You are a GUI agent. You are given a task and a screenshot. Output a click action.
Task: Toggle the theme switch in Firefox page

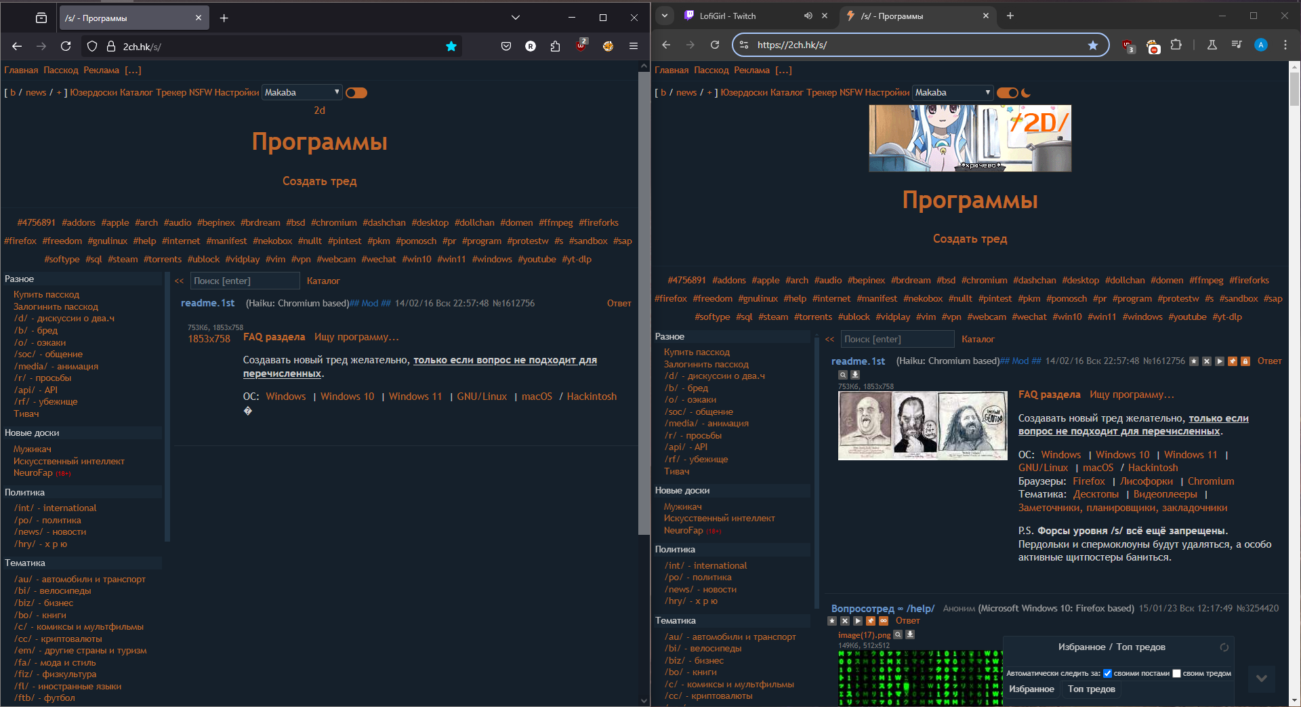[356, 93]
